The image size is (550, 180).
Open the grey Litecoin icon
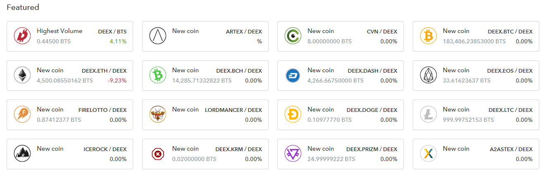tap(429, 114)
